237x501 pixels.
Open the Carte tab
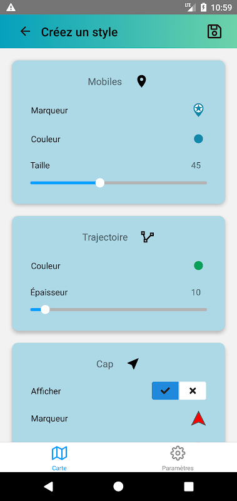[59, 458]
